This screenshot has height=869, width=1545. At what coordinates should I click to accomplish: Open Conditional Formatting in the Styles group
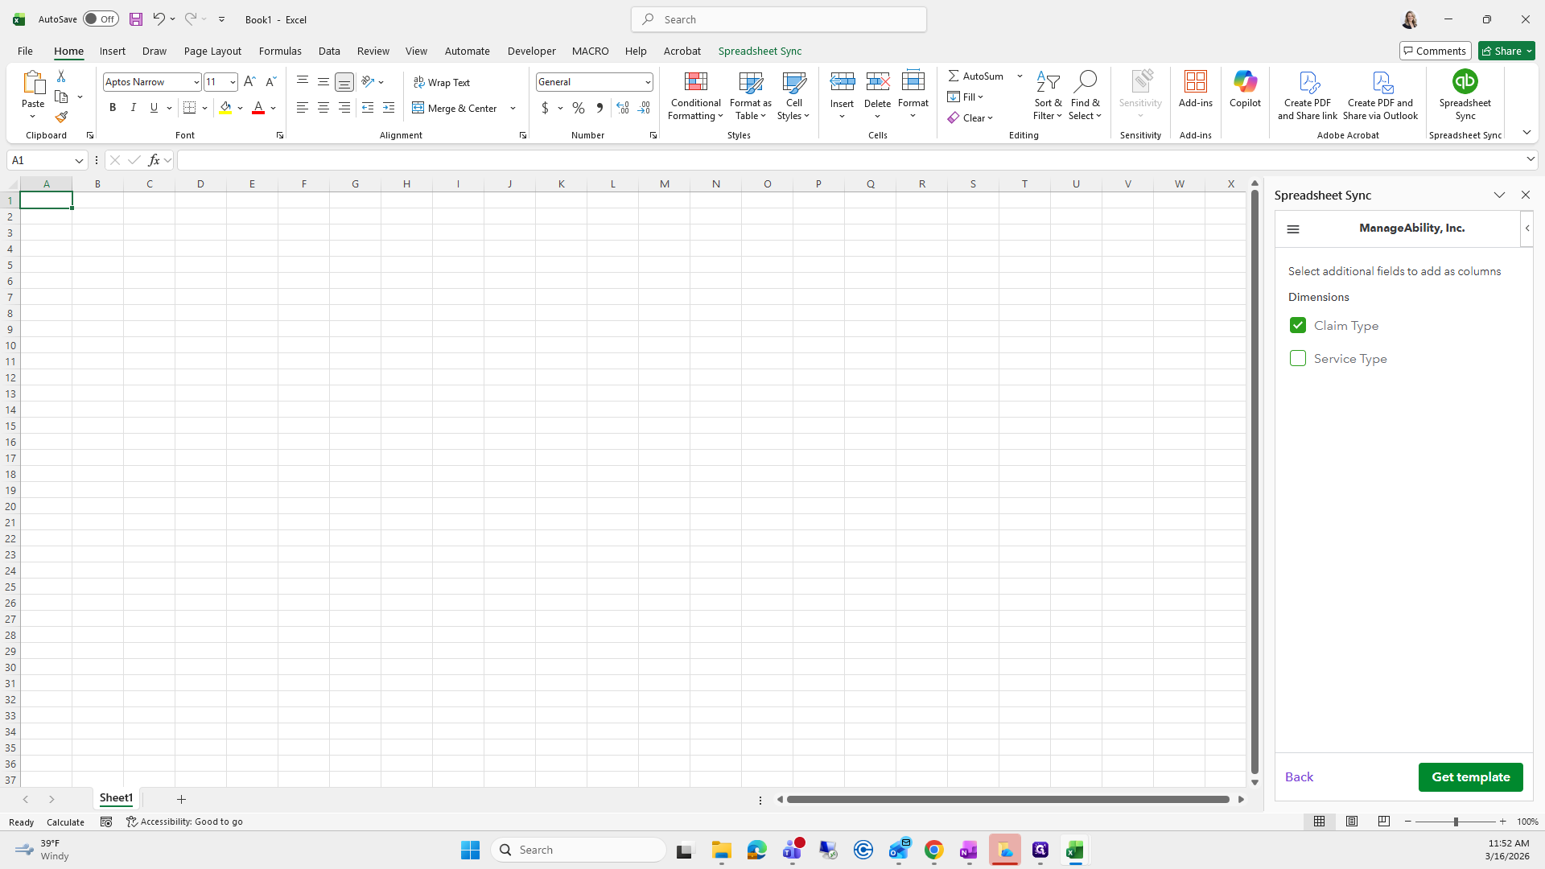coord(695,96)
